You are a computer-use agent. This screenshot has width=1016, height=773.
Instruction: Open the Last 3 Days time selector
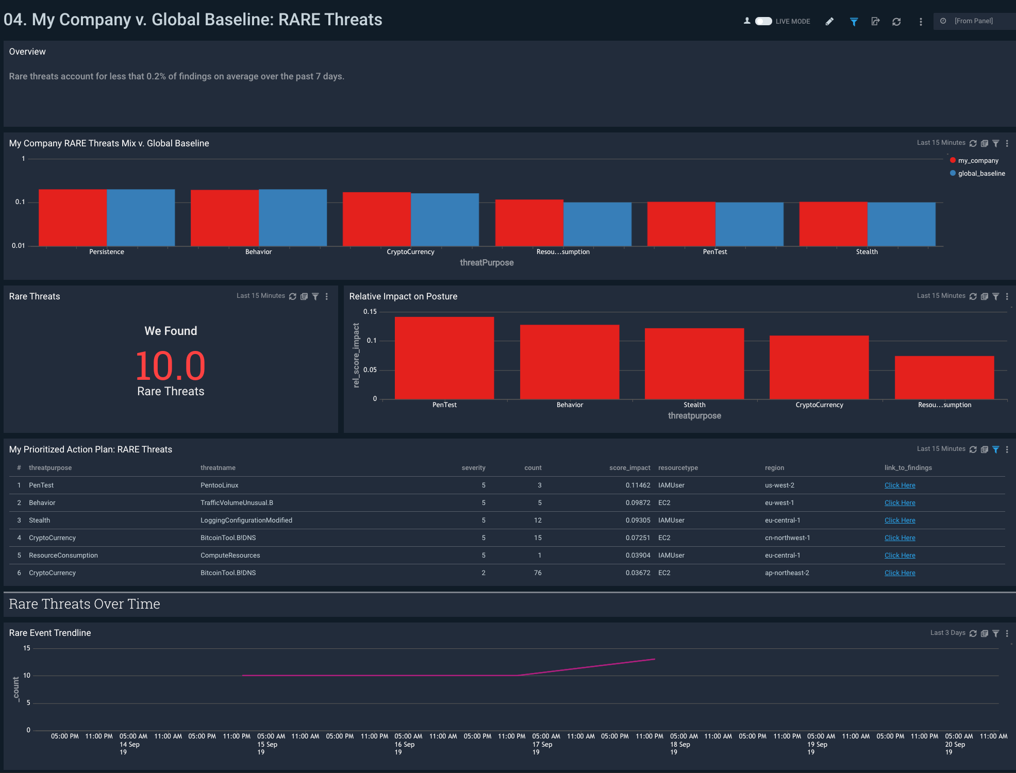[x=948, y=633]
